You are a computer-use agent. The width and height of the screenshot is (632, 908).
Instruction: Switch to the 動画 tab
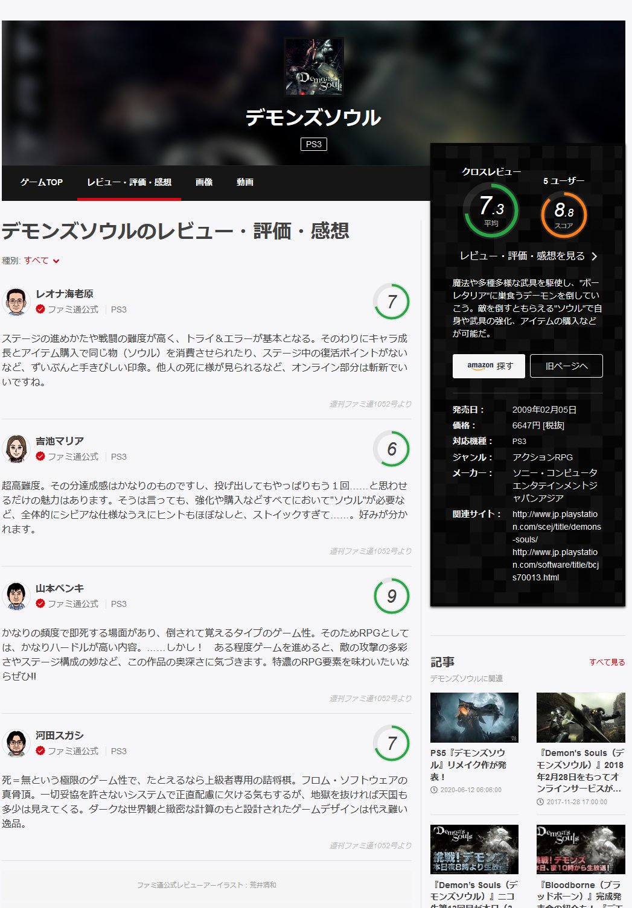[245, 182]
